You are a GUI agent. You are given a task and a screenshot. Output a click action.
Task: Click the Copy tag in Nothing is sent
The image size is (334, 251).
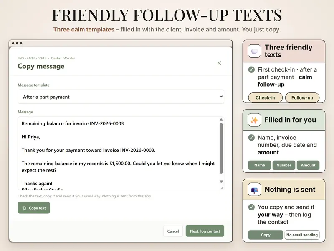pos(266,235)
